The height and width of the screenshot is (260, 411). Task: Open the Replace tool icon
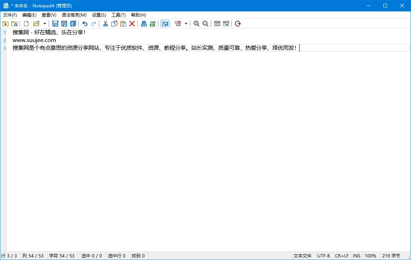(152, 24)
